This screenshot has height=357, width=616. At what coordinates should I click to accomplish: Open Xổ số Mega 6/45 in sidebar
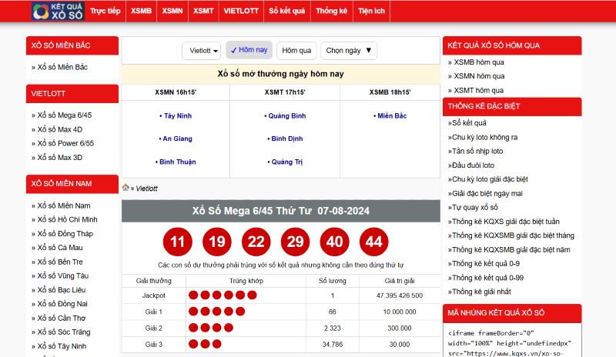click(65, 115)
